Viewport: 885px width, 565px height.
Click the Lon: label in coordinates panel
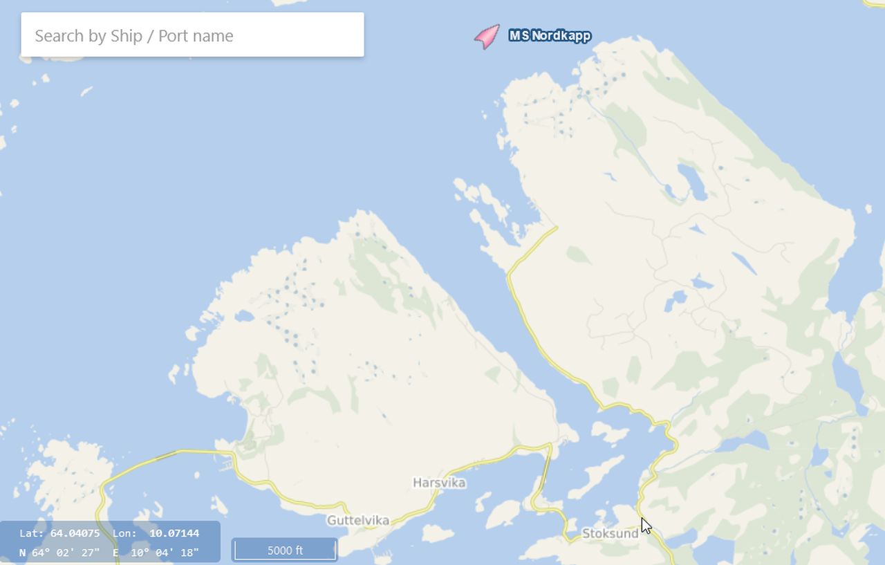coord(124,533)
